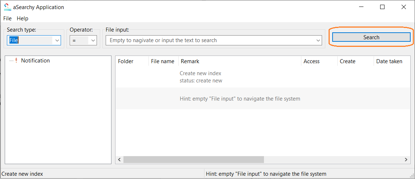Select the 'Create new index' row text

pos(200,73)
